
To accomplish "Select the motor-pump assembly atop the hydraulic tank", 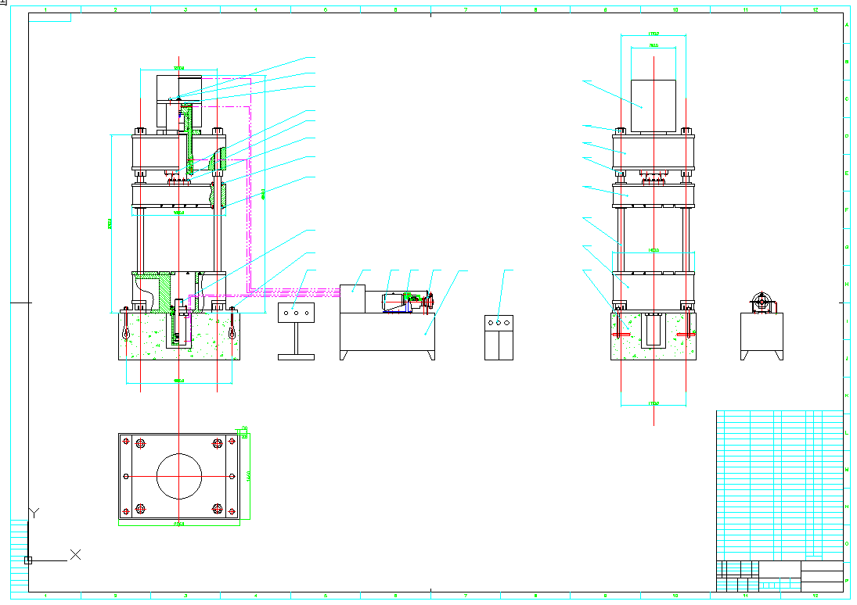I will coord(409,302).
